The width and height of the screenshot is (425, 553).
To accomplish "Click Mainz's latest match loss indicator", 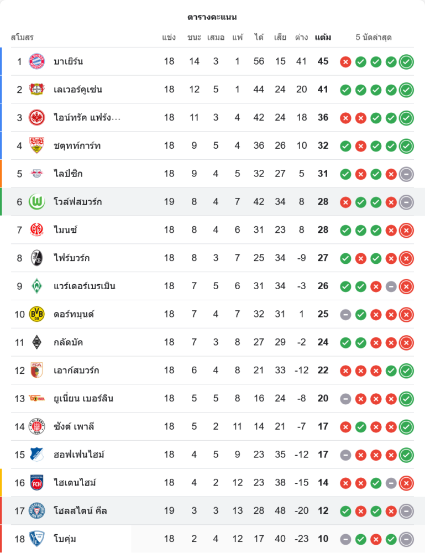I will (x=406, y=229).
